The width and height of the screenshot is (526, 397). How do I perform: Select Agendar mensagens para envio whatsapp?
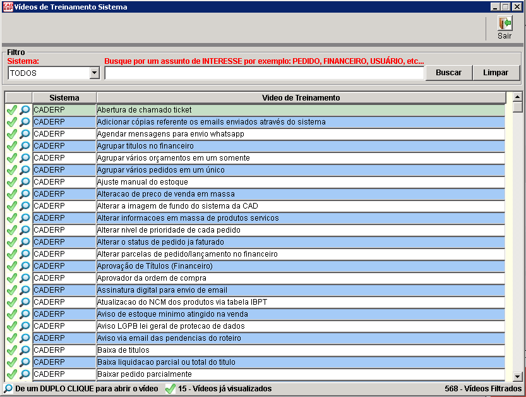301,134
